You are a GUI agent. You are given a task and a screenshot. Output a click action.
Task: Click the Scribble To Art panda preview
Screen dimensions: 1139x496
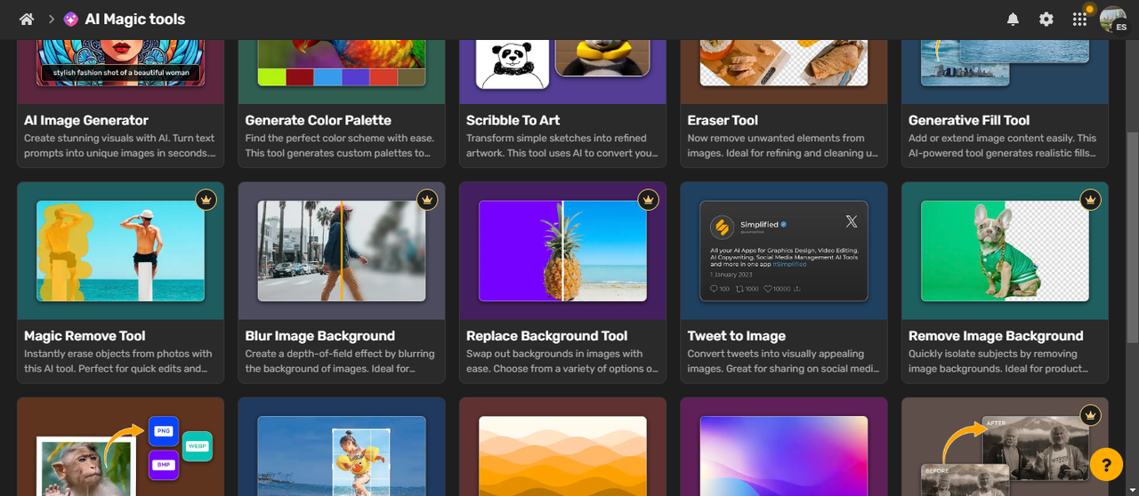pyautogui.click(x=513, y=64)
